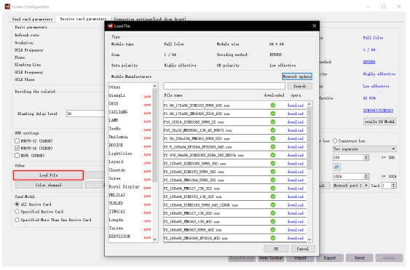Click downloaded check icon for P10_32X16 file

point(272,122)
